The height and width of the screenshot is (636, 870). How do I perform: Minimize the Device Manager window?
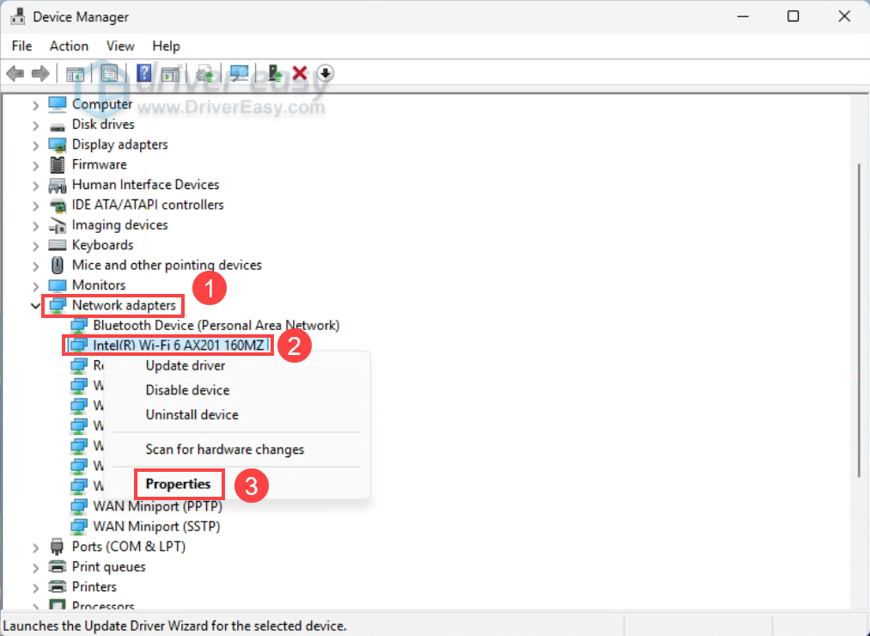click(742, 16)
